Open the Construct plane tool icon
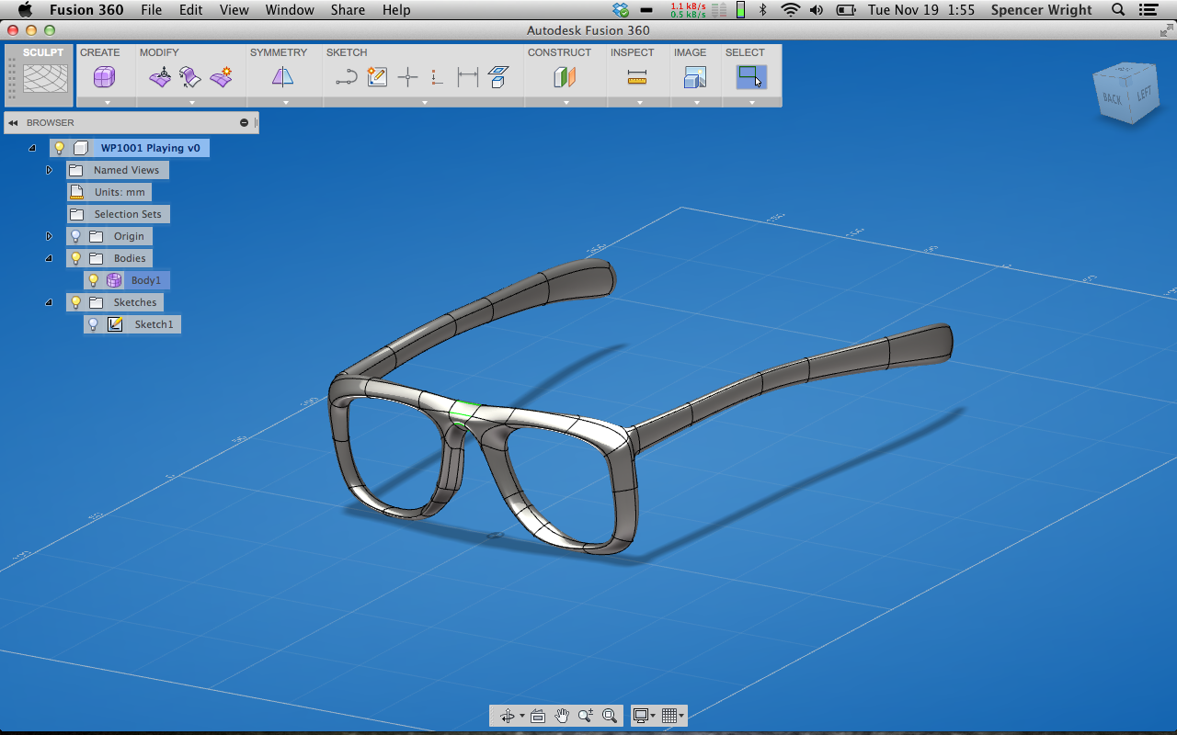This screenshot has width=1177, height=735. coord(565,78)
